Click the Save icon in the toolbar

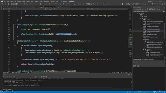(13, 4)
